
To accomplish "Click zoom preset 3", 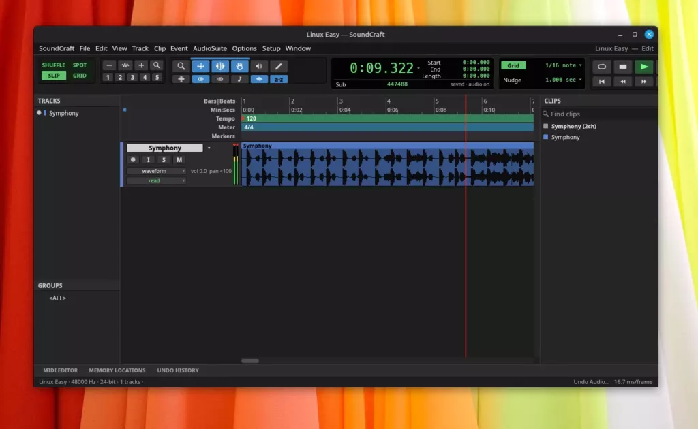I will [132, 78].
